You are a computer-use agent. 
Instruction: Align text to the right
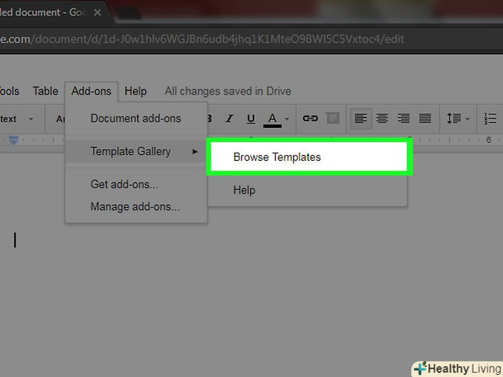[x=404, y=119]
